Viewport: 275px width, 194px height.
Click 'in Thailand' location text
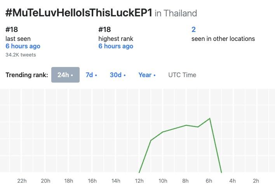pos(176,13)
